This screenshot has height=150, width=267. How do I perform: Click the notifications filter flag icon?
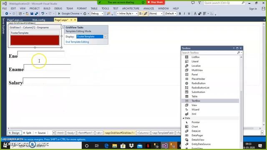click(199, 3)
